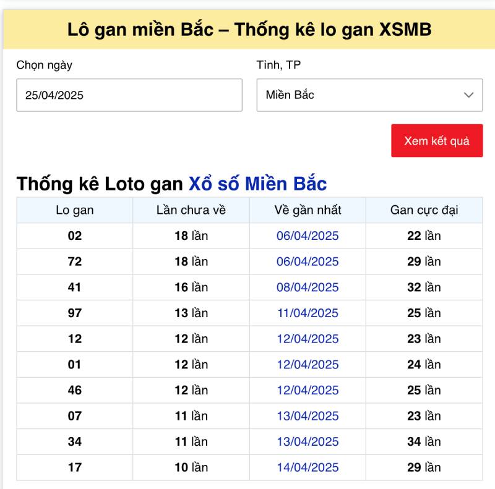Open the 14/04/2025 result for loto 17
Screen dimensions: 495x489
pos(308,467)
